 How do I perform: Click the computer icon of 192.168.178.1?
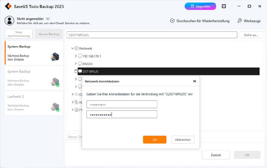80,56
